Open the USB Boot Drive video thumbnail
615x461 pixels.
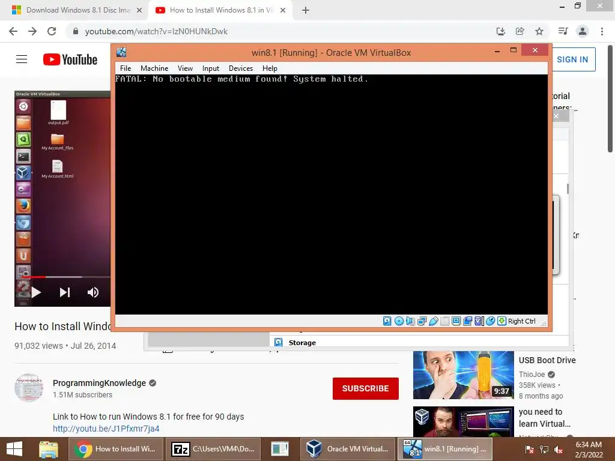point(463,375)
